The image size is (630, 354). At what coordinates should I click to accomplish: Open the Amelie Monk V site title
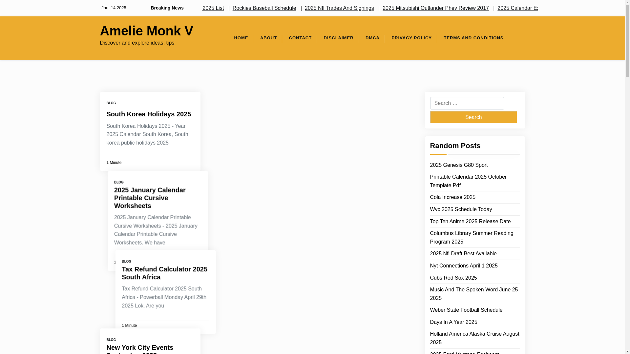146,31
